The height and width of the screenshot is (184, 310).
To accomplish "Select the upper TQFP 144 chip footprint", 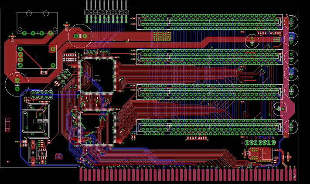I will (x=97, y=76).
